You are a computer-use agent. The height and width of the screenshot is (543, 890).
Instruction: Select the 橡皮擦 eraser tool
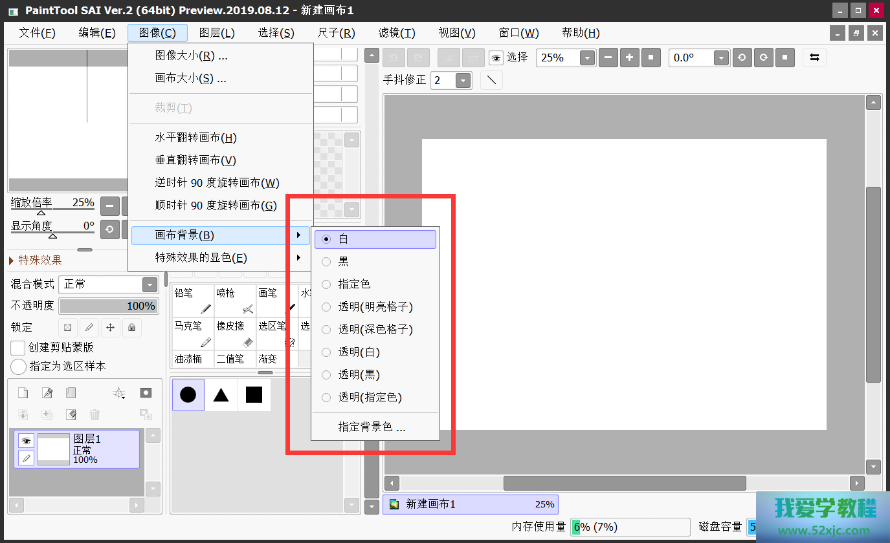click(x=234, y=334)
